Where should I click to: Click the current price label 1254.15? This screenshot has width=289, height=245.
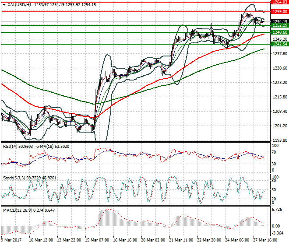[x=280, y=21]
